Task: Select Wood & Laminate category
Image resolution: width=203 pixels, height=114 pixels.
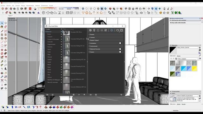Action: tap(53, 82)
